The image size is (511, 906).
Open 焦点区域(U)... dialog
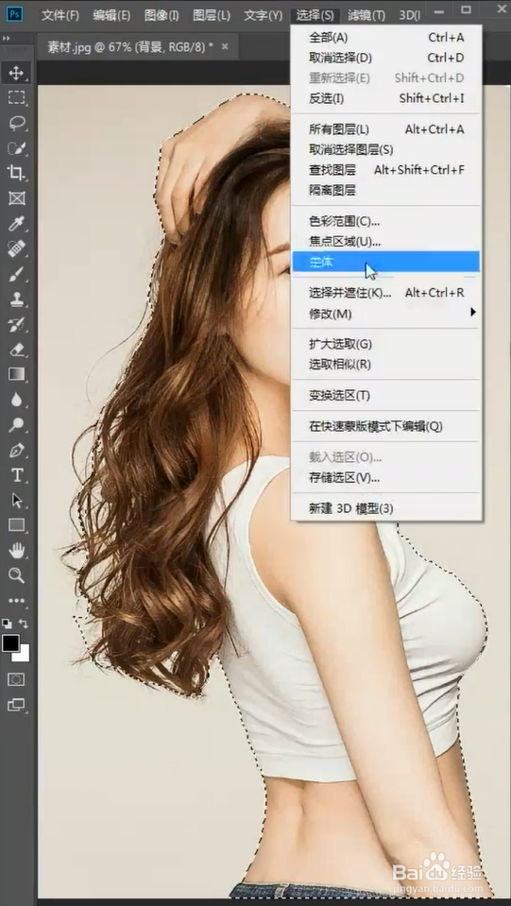[x=385, y=241]
